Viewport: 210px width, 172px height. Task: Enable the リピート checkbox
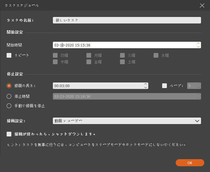coord(9,55)
